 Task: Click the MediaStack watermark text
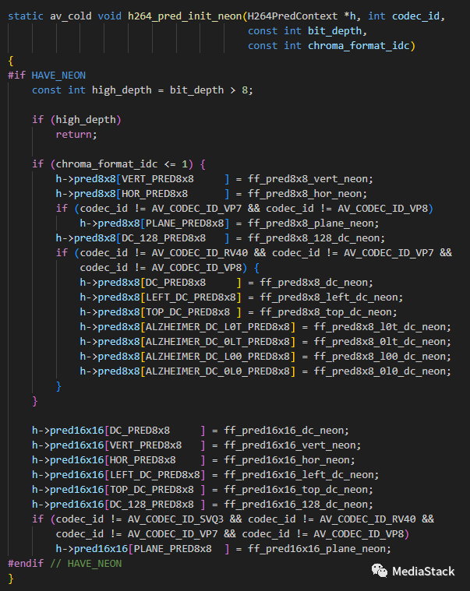pyautogui.click(x=422, y=572)
